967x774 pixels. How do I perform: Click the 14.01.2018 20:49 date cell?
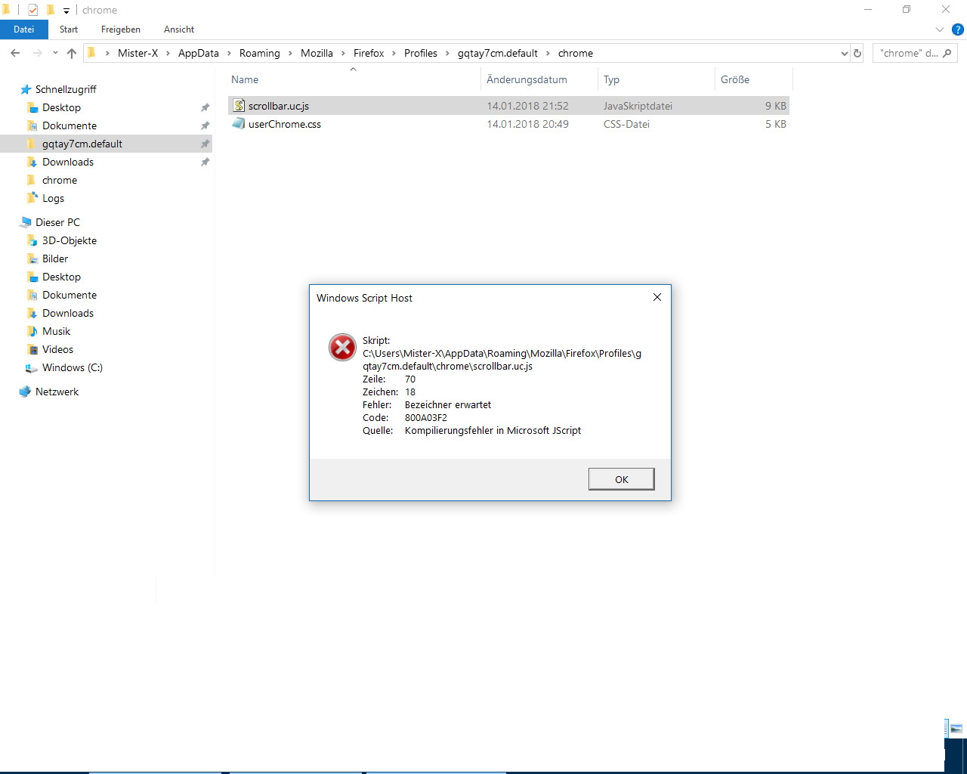click(527, 124)
